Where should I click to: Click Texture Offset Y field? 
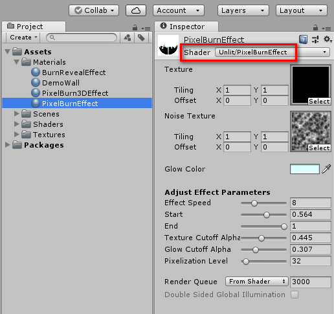(274, 100)
